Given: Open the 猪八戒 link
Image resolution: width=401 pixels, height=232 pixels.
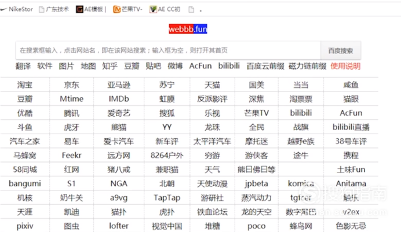Looking at the screenshot, I should [119, 170].
